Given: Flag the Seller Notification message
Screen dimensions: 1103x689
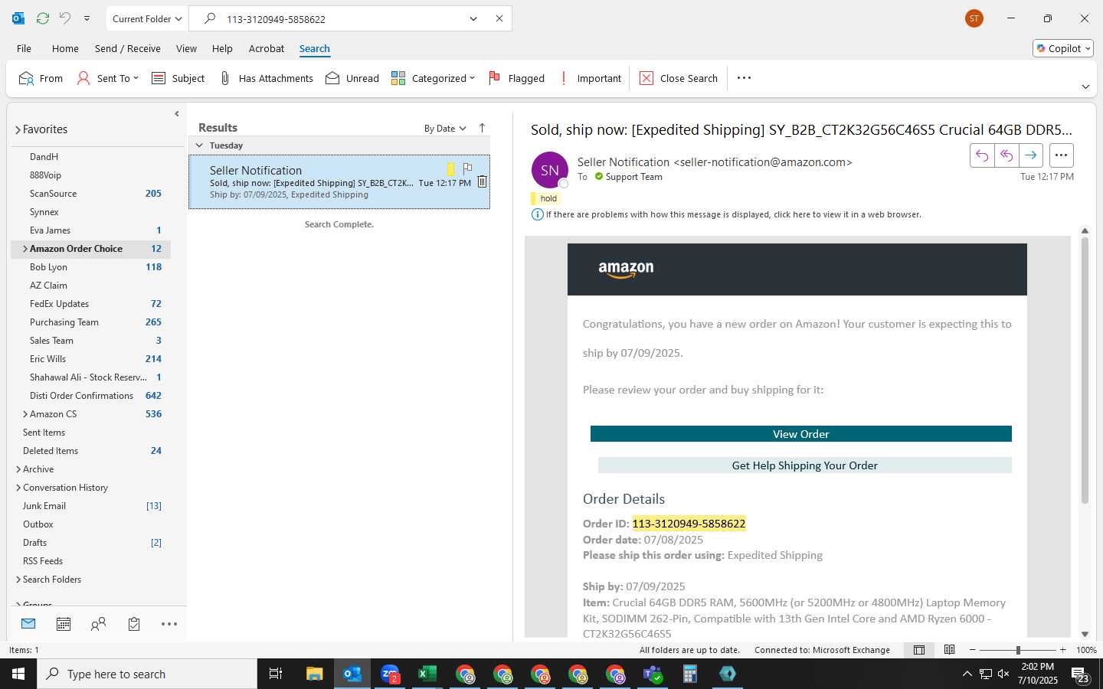Looking at the screenshot, I should [467, 168].
